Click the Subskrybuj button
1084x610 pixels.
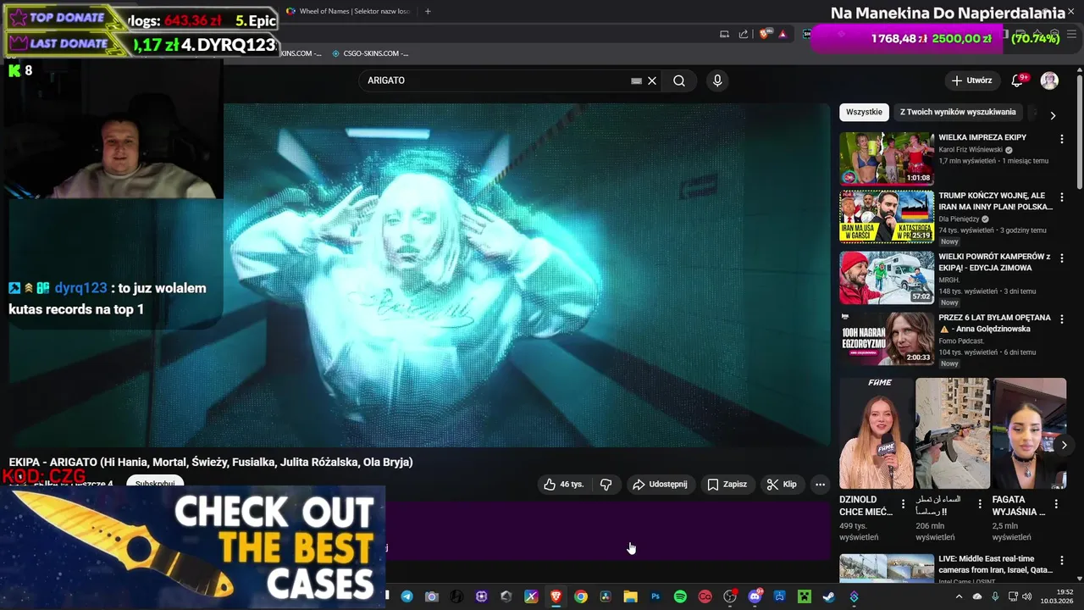(155, 483)
